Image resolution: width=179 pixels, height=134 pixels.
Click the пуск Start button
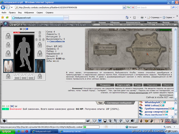click(7, 131)
